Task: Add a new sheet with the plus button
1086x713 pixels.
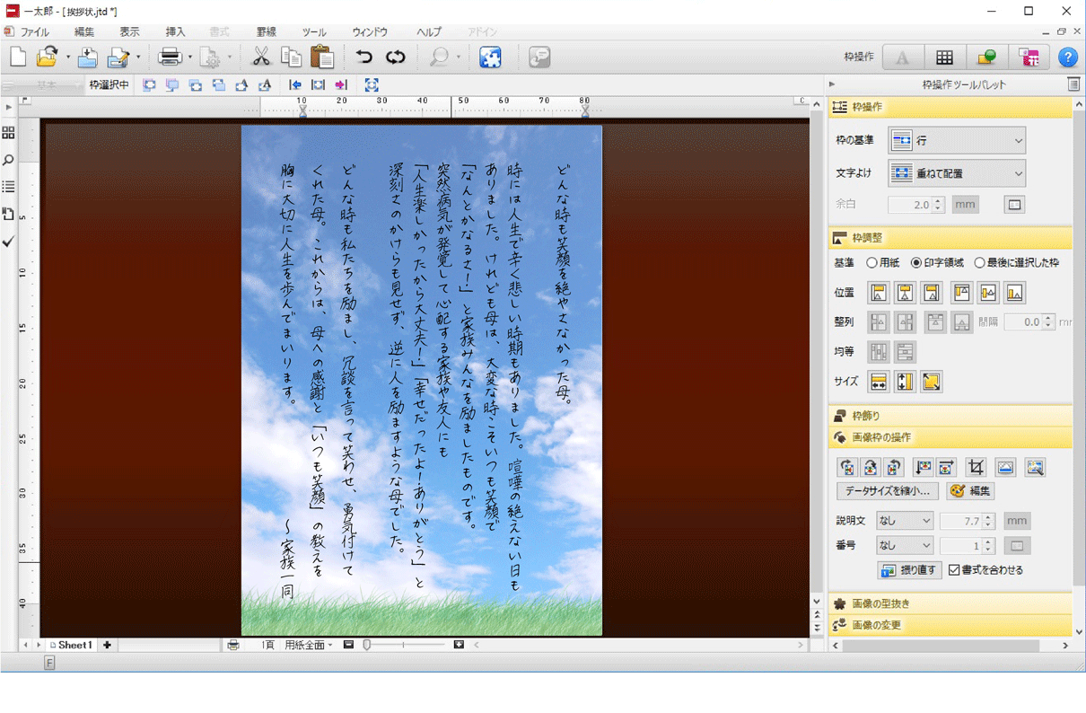Action: [x=107, y=645]
